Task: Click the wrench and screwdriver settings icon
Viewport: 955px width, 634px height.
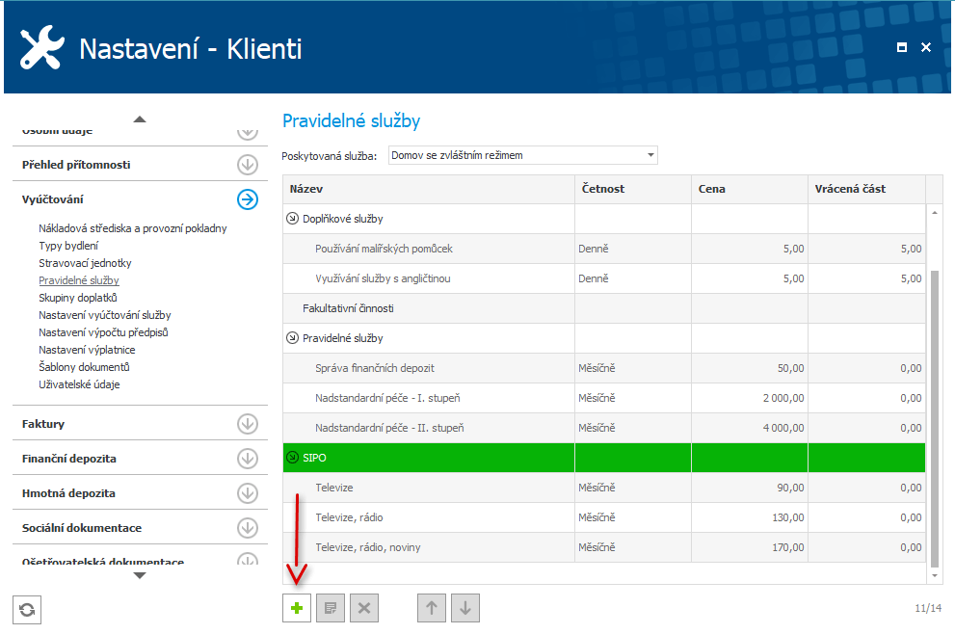Action: coord(41,47)
